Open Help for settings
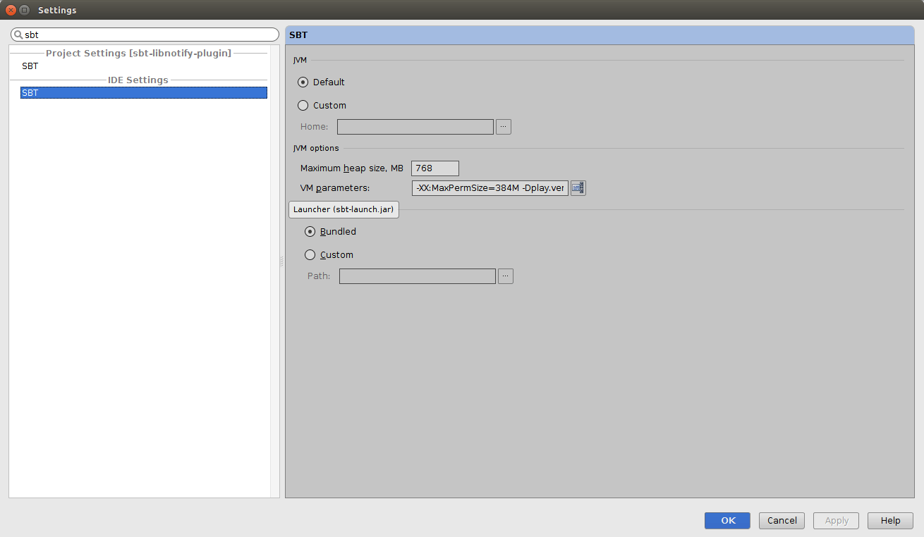Viewport: 924px width, 537px height. [x=890, y=520]
